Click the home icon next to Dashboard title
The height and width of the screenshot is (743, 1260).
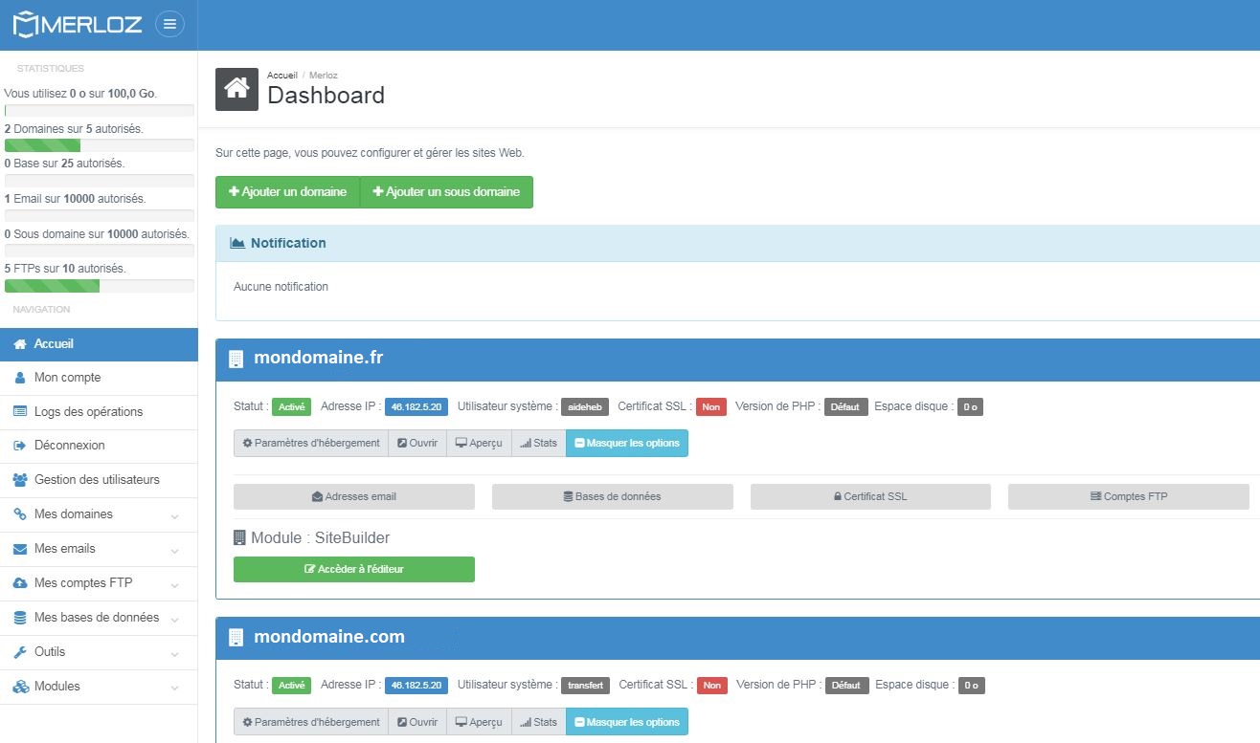[236, 89]
